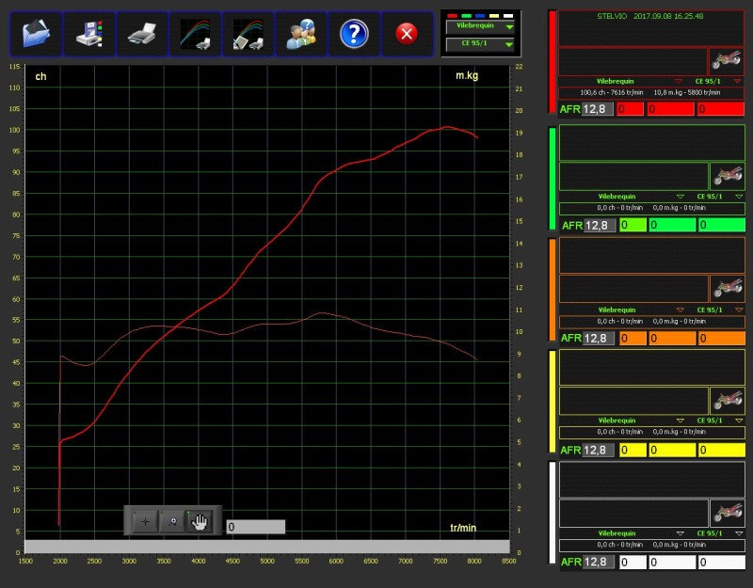Click the orange vertical color bar of run three
The width and height of the screenshot is (753, 588).
coord(553,290)
